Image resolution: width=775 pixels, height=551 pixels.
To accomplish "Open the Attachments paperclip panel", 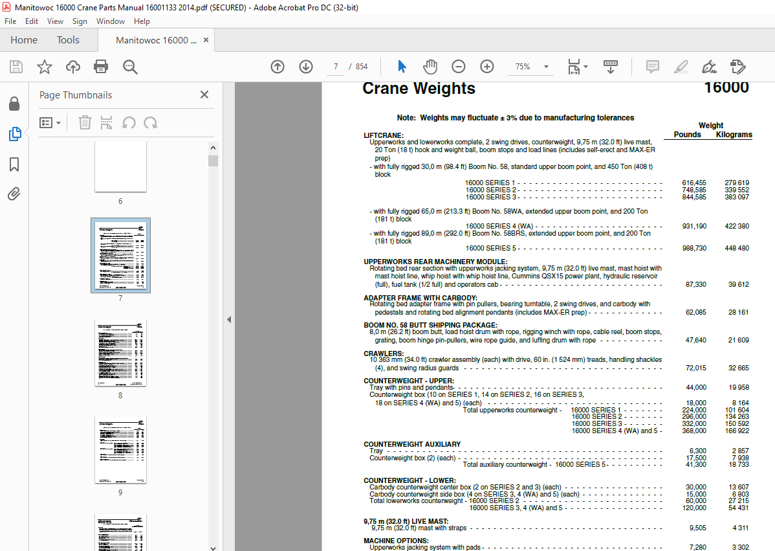I will [x=14, y=194].
